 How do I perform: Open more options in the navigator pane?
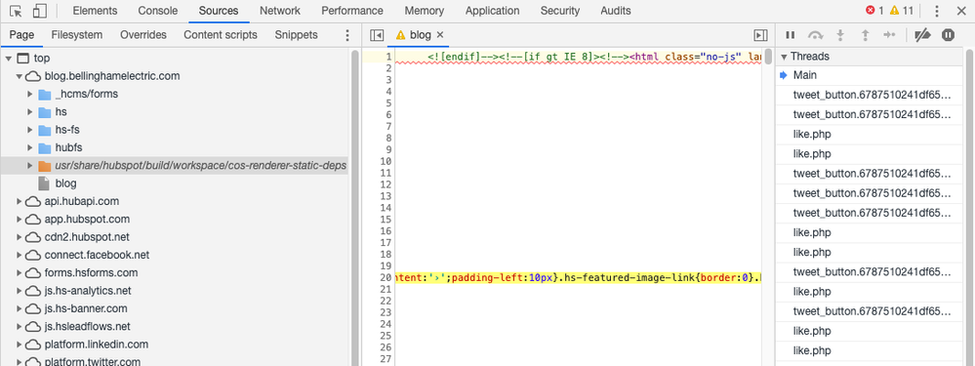(347, 35)
